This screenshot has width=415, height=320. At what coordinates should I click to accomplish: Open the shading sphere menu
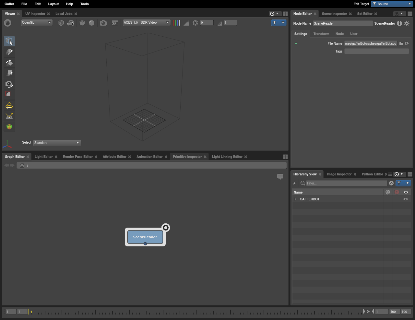point(92,23)
